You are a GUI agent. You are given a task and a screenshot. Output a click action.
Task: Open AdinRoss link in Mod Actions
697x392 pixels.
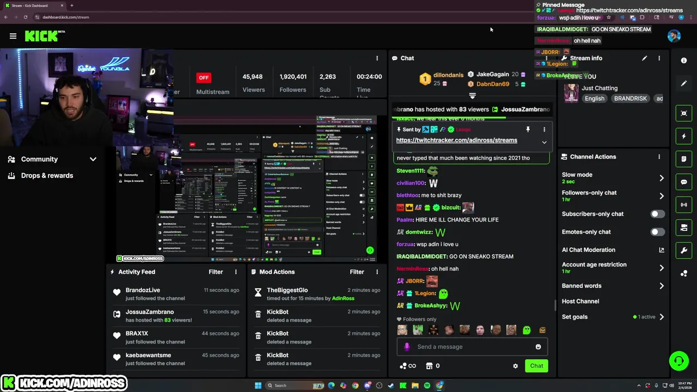[x=343, y=298]
